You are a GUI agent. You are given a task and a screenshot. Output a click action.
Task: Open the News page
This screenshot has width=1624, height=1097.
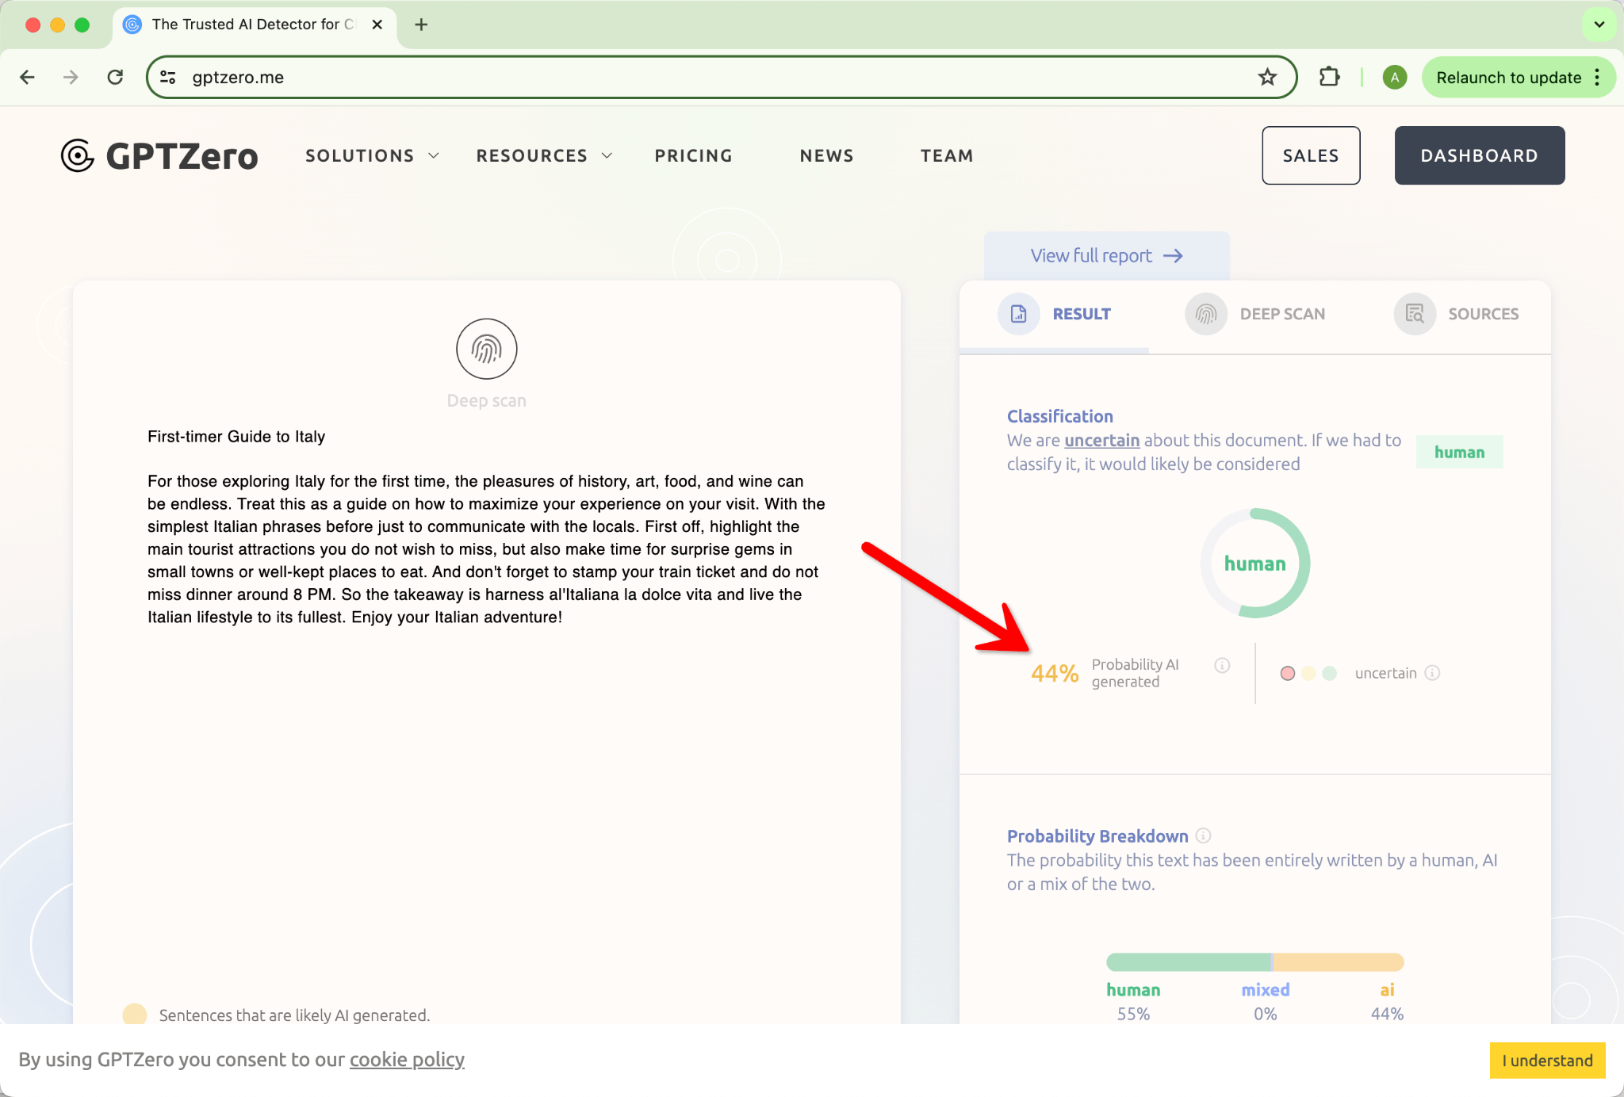[826, 155]
